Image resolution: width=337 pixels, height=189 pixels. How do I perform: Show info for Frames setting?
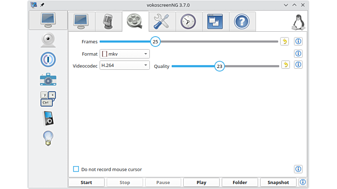[298, 42]
